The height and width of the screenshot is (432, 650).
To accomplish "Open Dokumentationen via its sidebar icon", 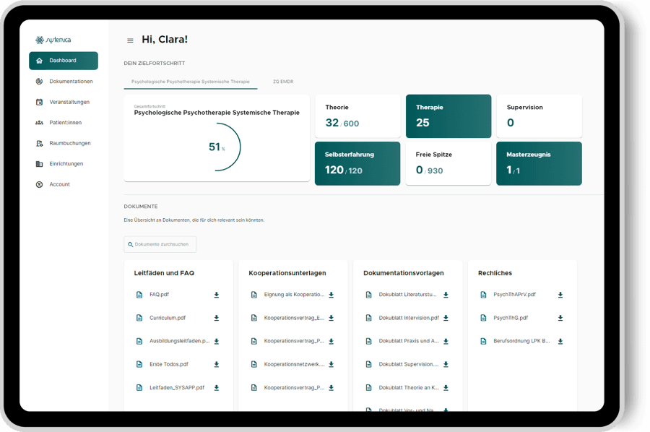I will click(40, 82).
